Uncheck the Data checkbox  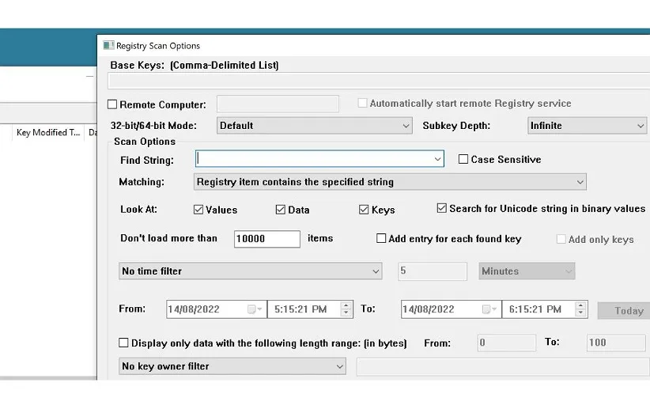click(281, 210)
